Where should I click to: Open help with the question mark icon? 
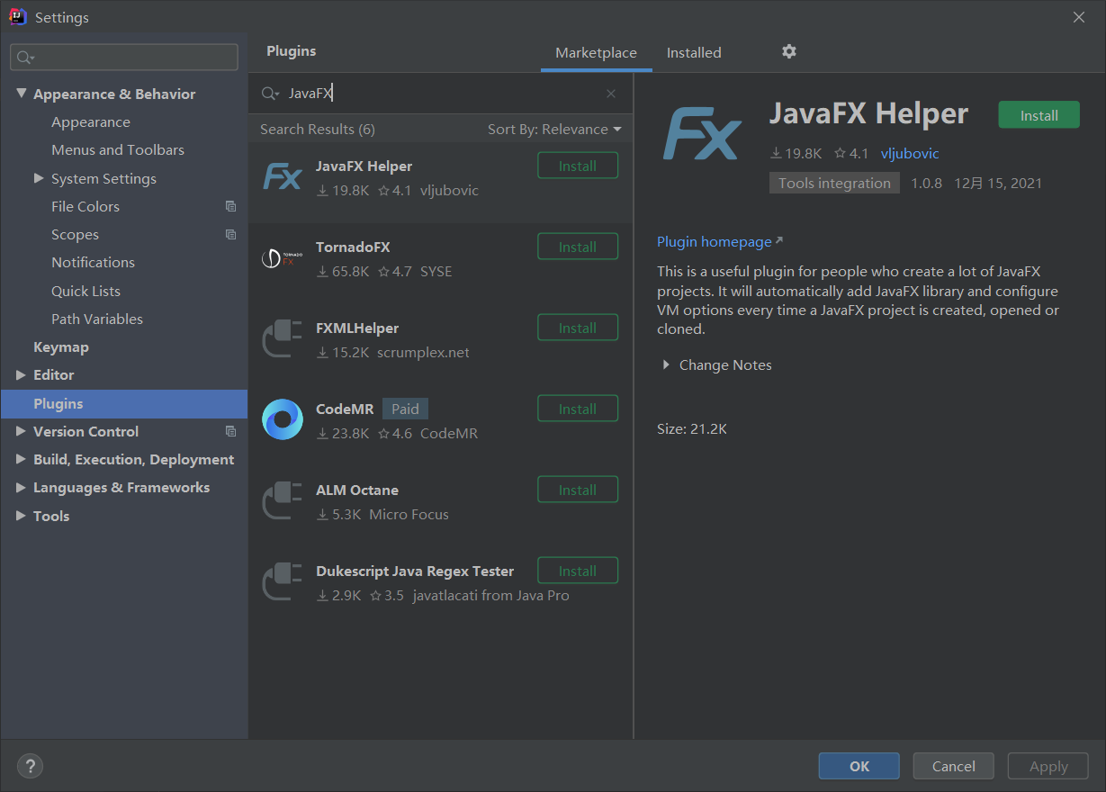click(x=30, y=766)
